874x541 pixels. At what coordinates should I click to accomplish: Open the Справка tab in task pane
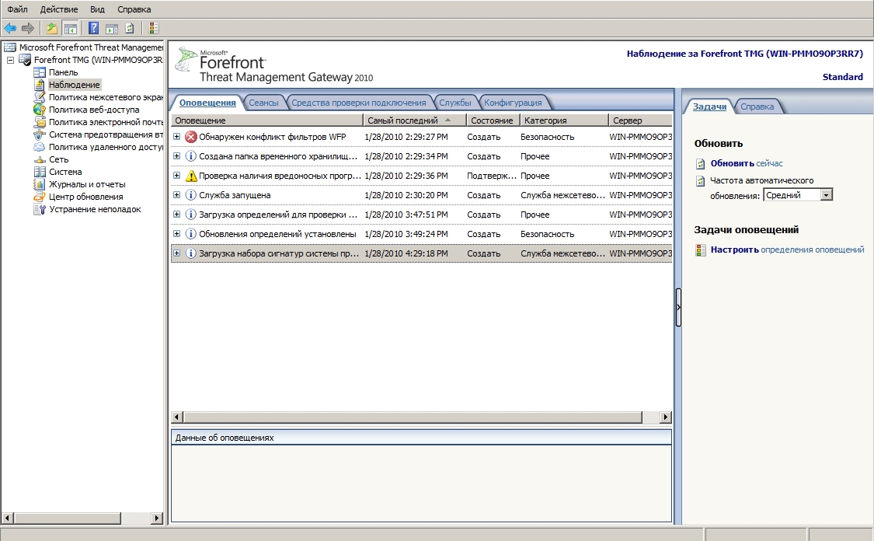[757, 106]
